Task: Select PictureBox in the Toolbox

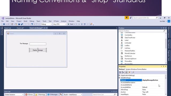Action: pyautogui.click(x=128, y=61)
